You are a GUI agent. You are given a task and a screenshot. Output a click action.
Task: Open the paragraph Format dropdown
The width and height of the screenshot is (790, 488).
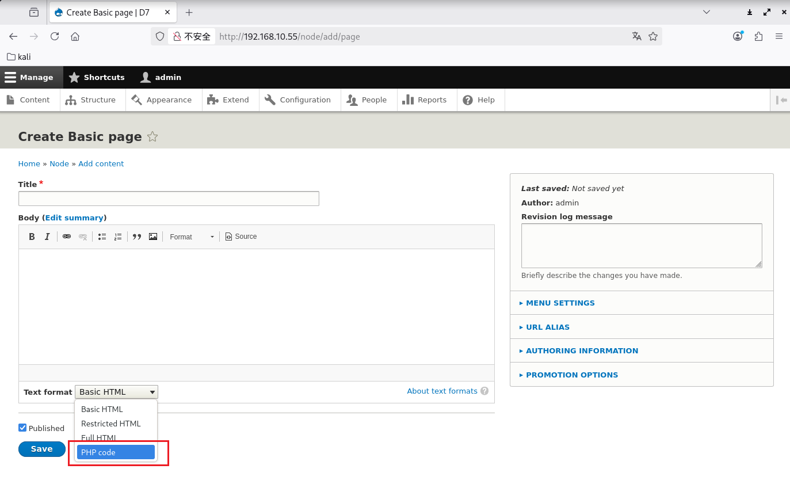(192, 237)
